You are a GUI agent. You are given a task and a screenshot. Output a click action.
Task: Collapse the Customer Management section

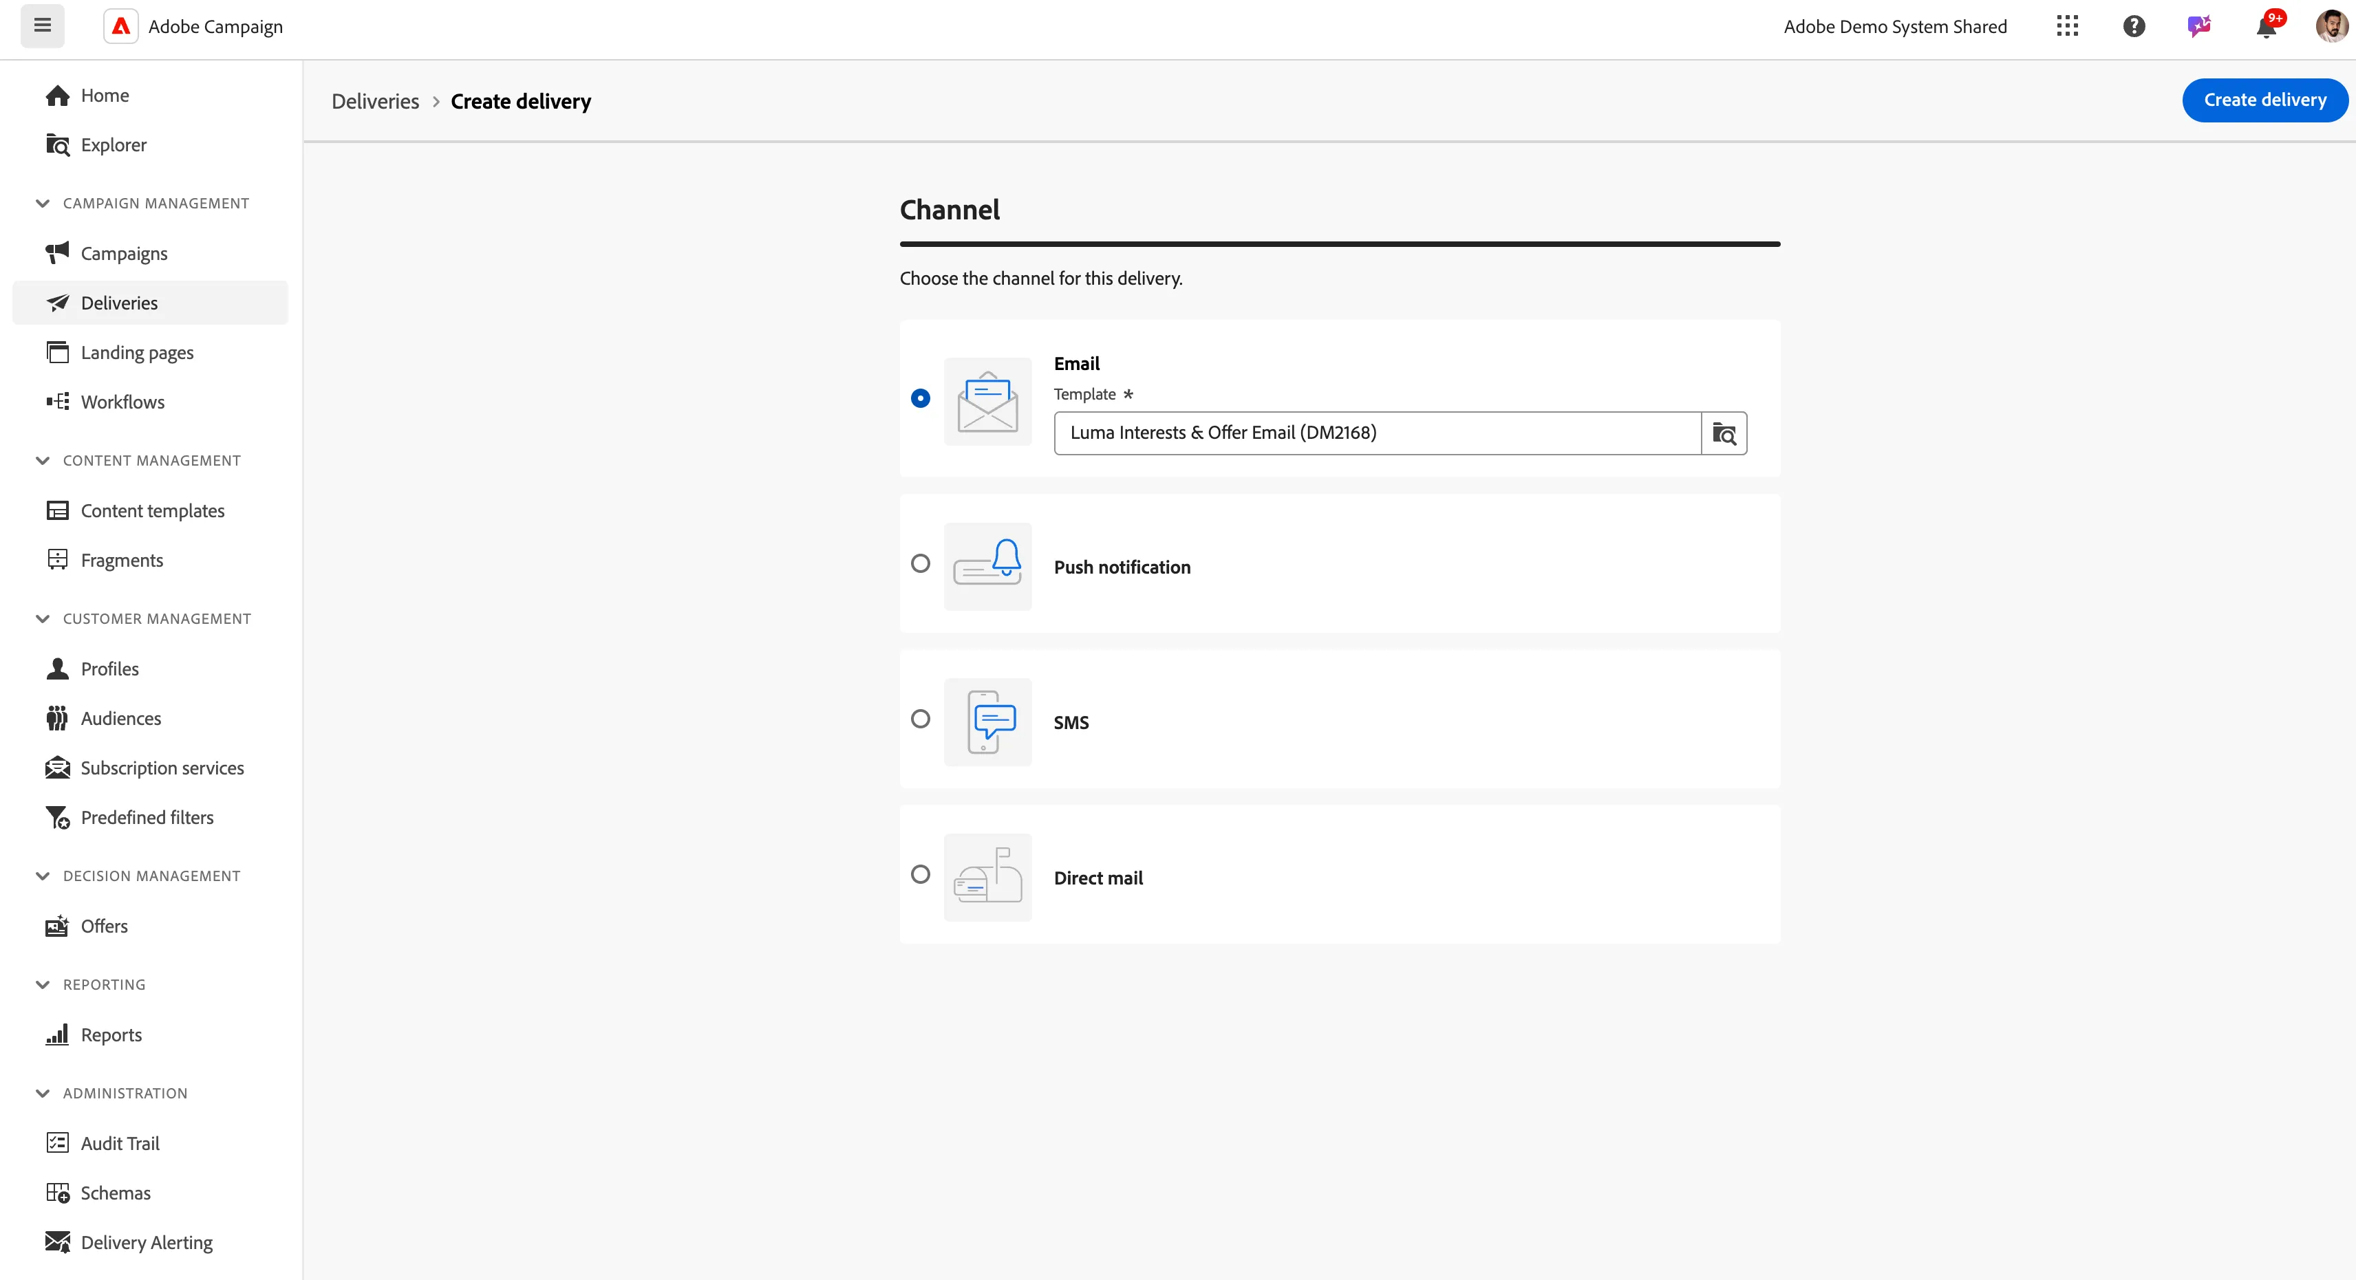click(42, 619)
